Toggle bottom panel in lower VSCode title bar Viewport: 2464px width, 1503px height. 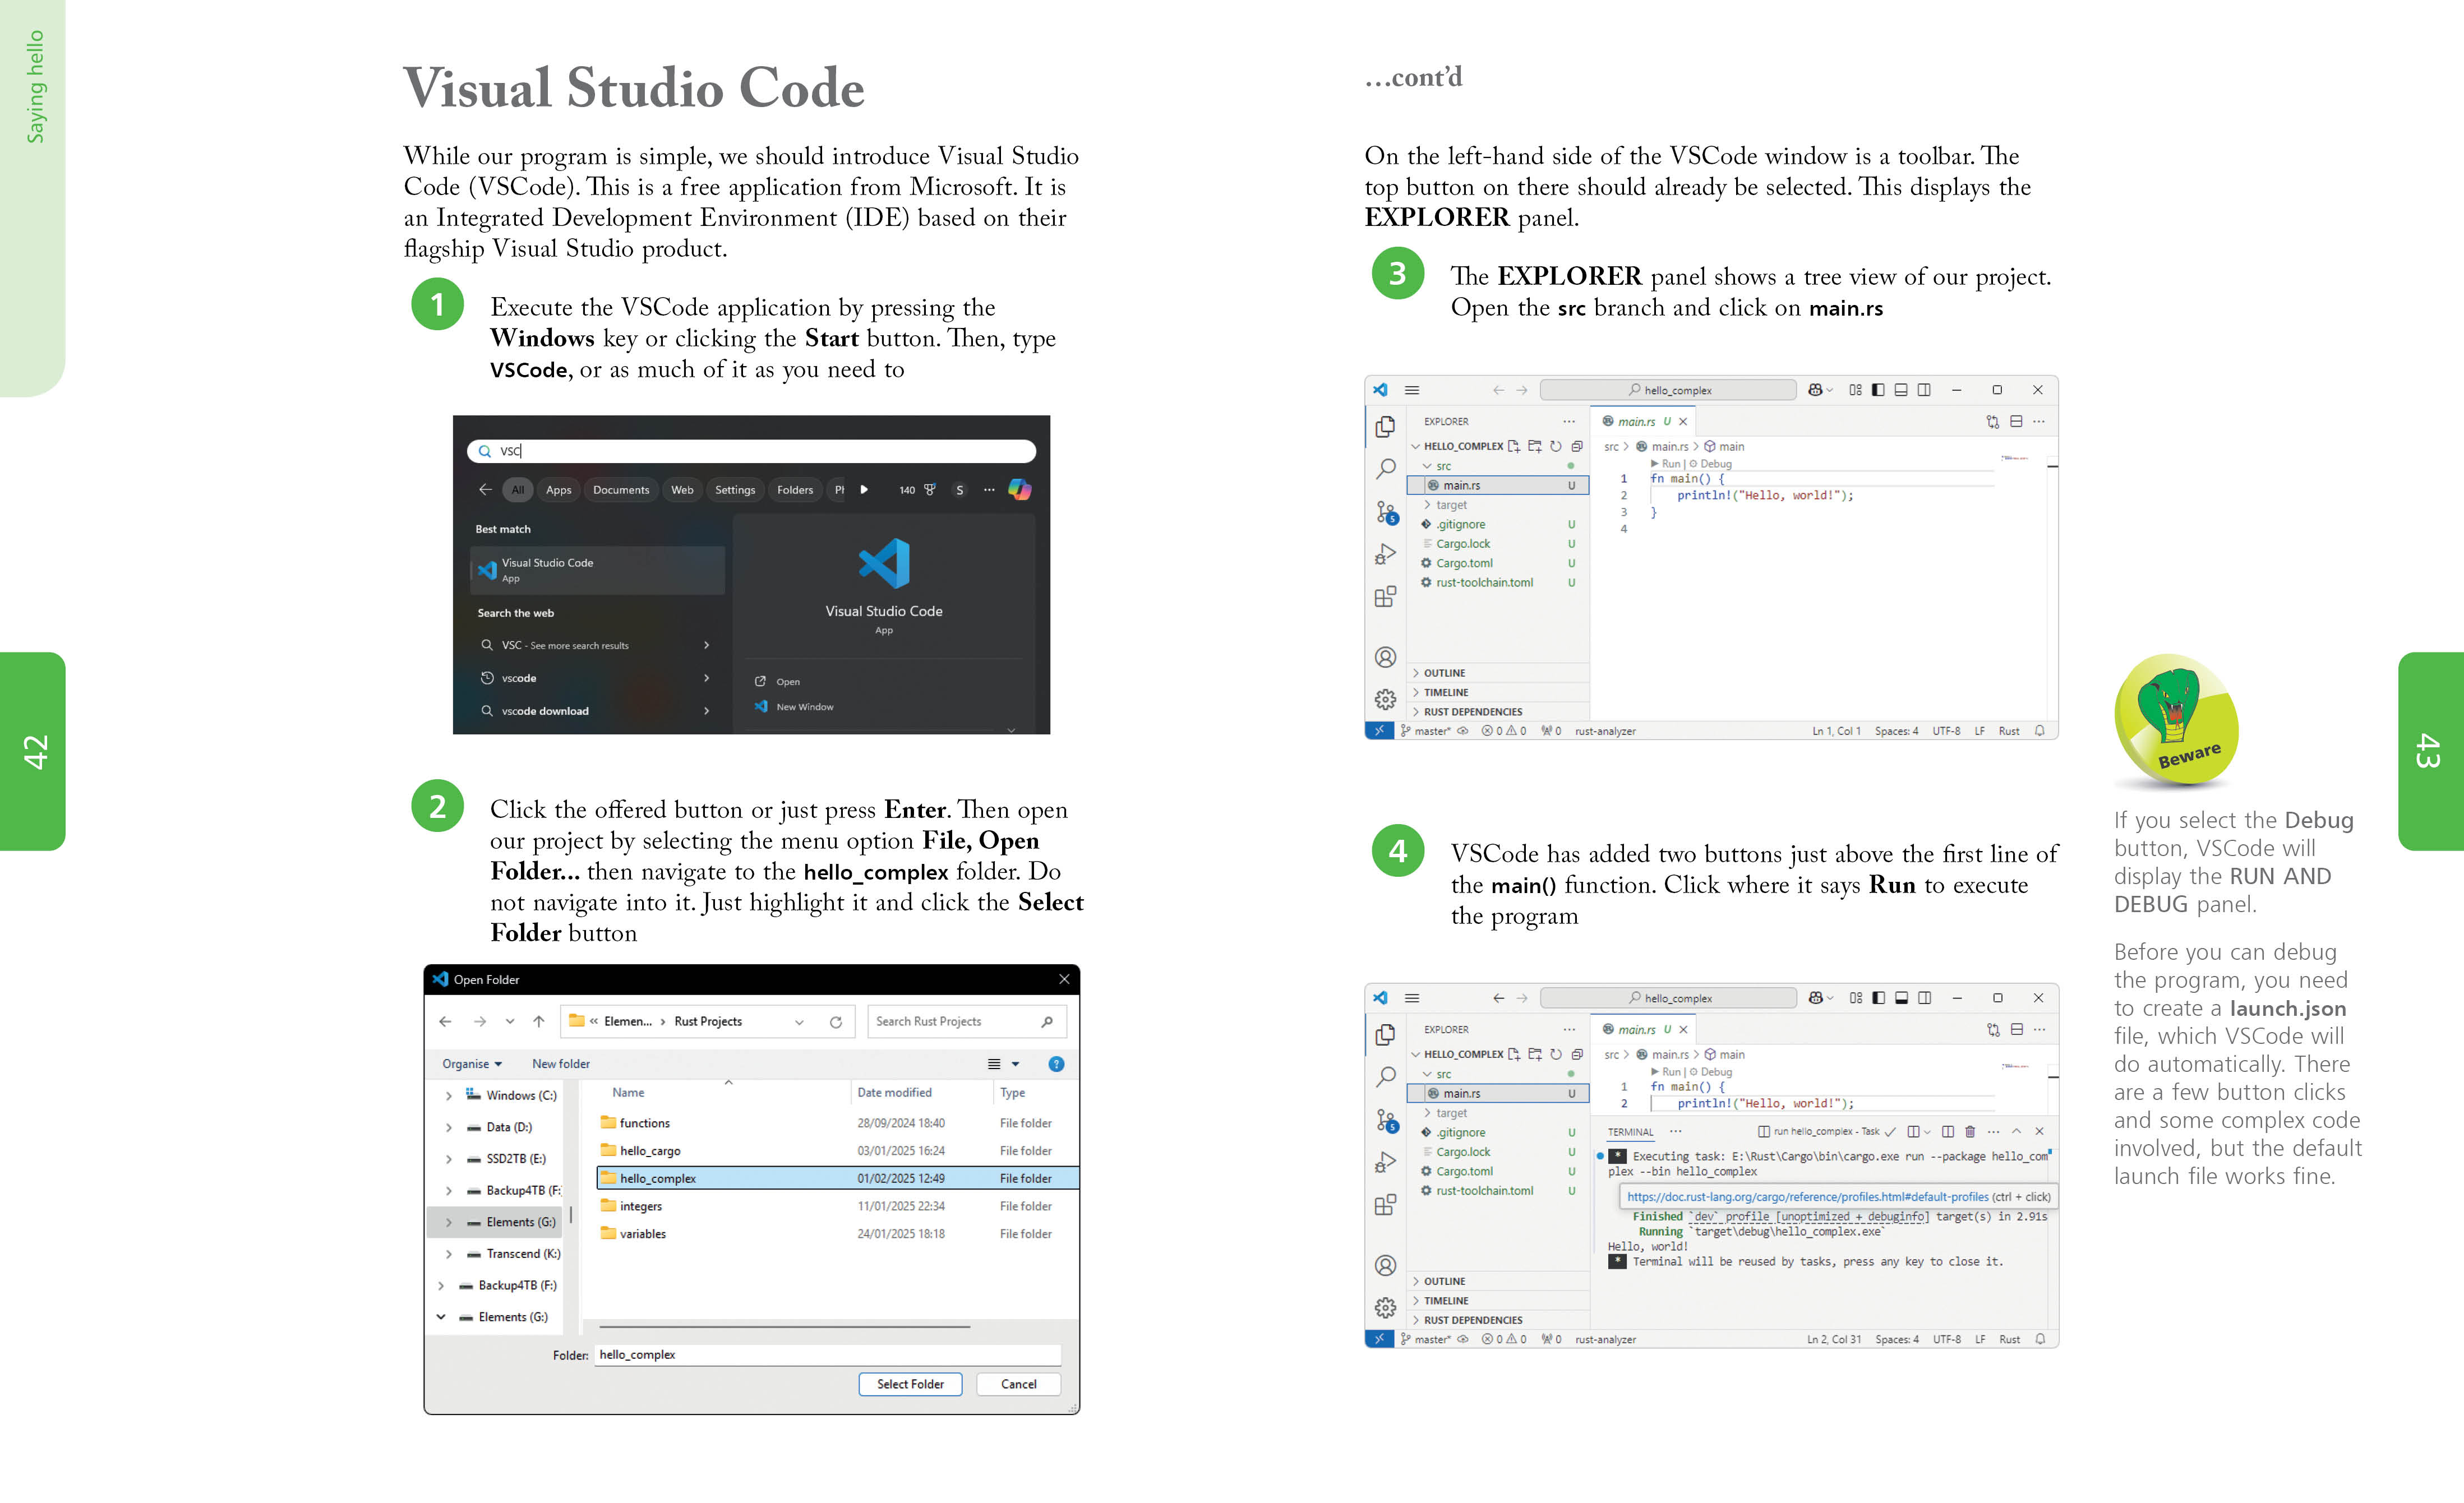click(x=1901, y=998)
